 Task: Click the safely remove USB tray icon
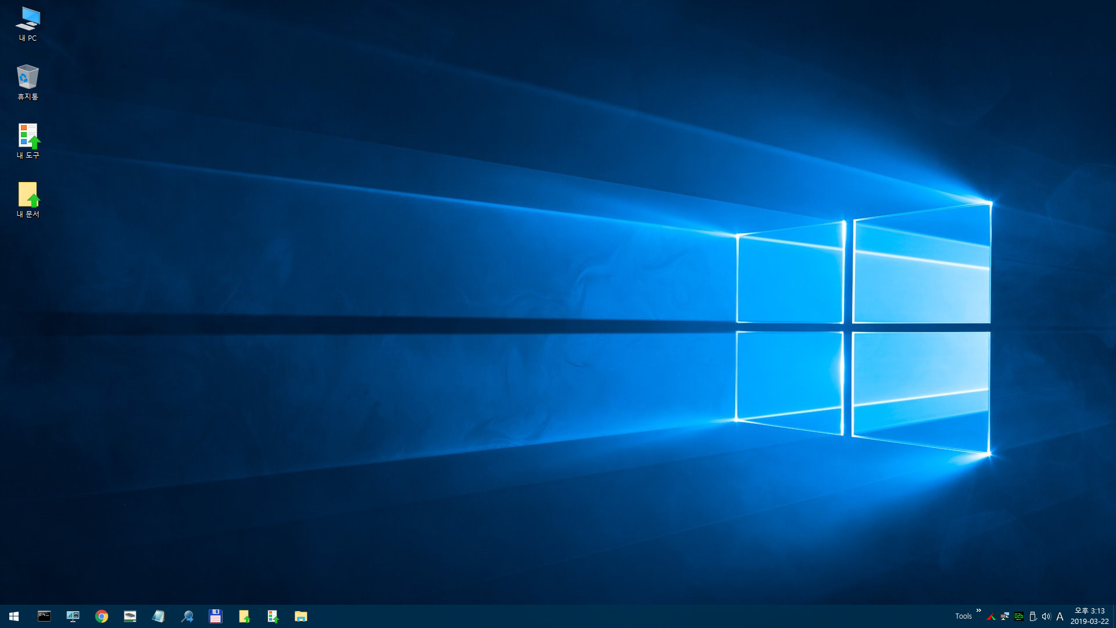point(1033,616)
